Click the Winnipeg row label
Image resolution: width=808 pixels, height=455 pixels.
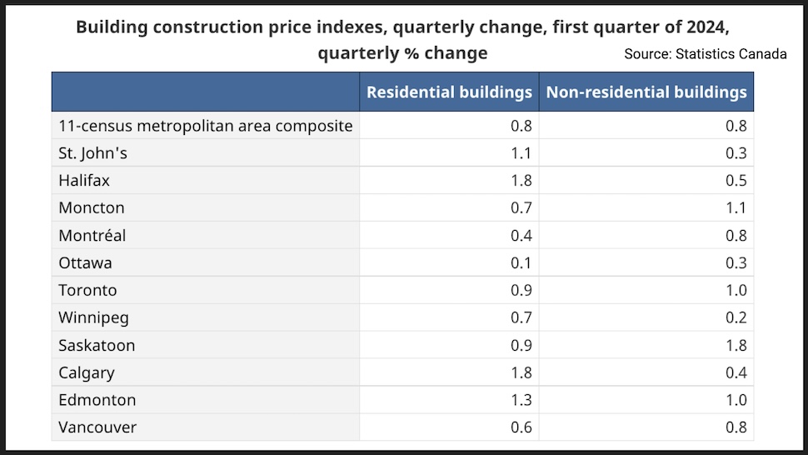point(93,318)
